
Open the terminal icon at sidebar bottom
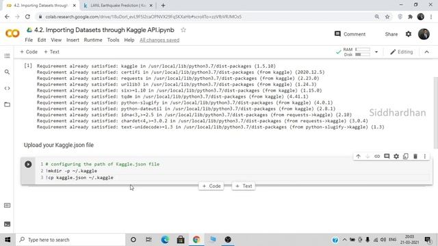pyautogui.click(x=8, y=224)
